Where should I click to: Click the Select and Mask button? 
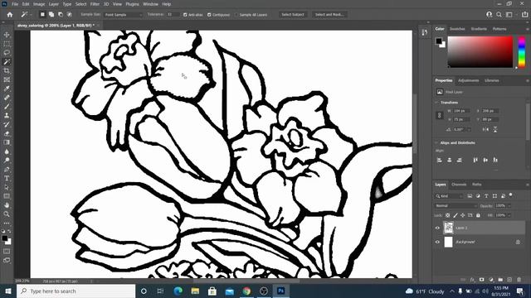click(x=329, y=15)
